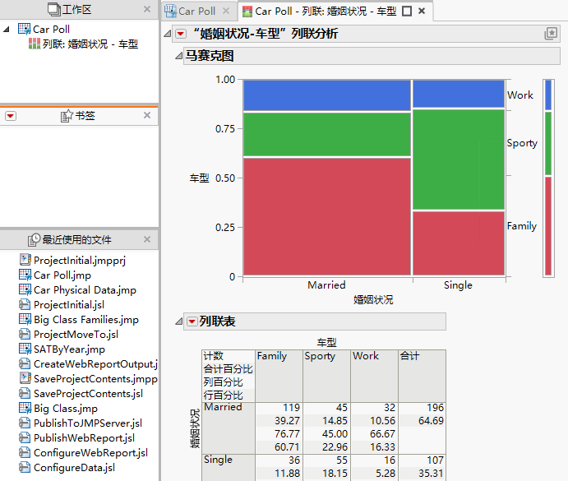This screenshot has height=481, width=568.
Task: Click the Car Poll data table icon in workspace tree
Action: (x=25, y=29)
